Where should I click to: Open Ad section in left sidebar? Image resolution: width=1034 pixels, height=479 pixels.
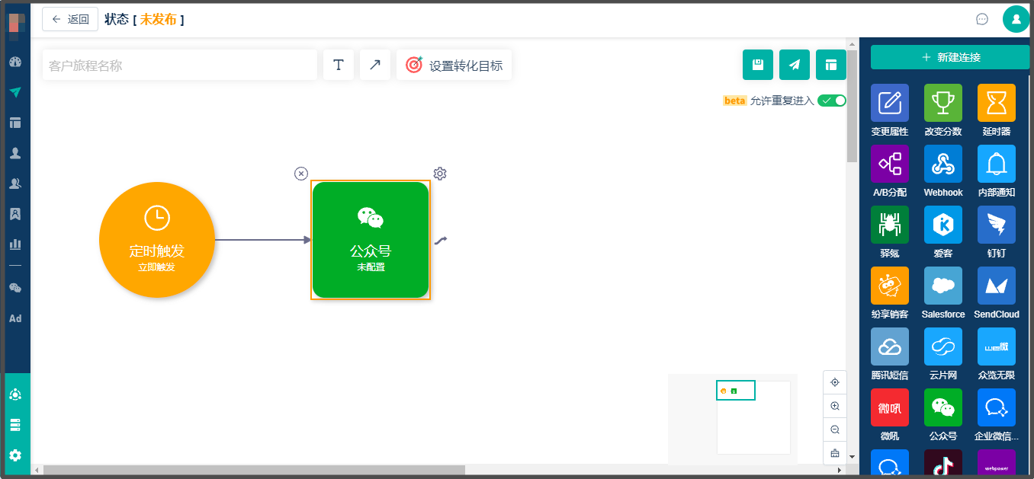point(15,318)
